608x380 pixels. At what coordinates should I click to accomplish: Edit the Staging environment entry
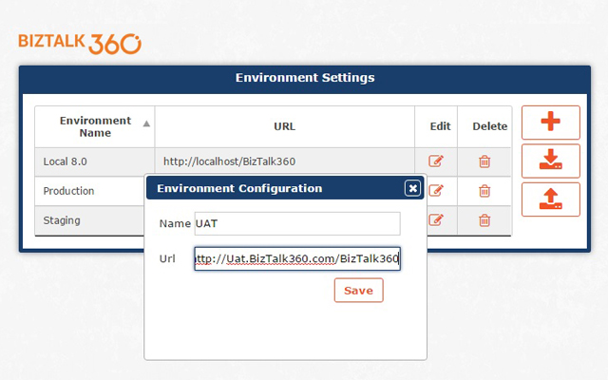click(x=436, y=220)
